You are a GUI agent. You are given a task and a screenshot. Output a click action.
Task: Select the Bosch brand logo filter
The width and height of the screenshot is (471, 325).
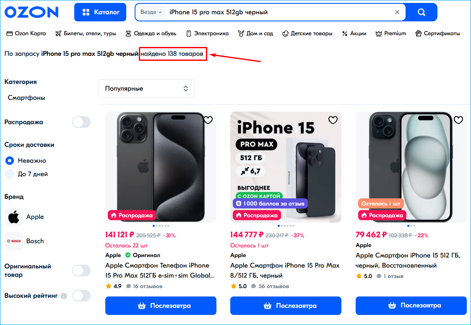pyautogui.click(x=14, y=241)
